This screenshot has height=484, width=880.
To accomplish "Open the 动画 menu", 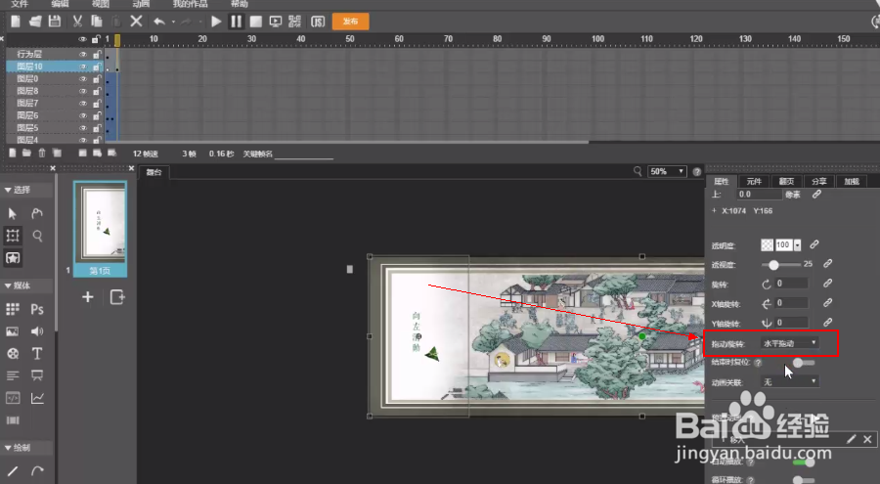I will [141, 4].
